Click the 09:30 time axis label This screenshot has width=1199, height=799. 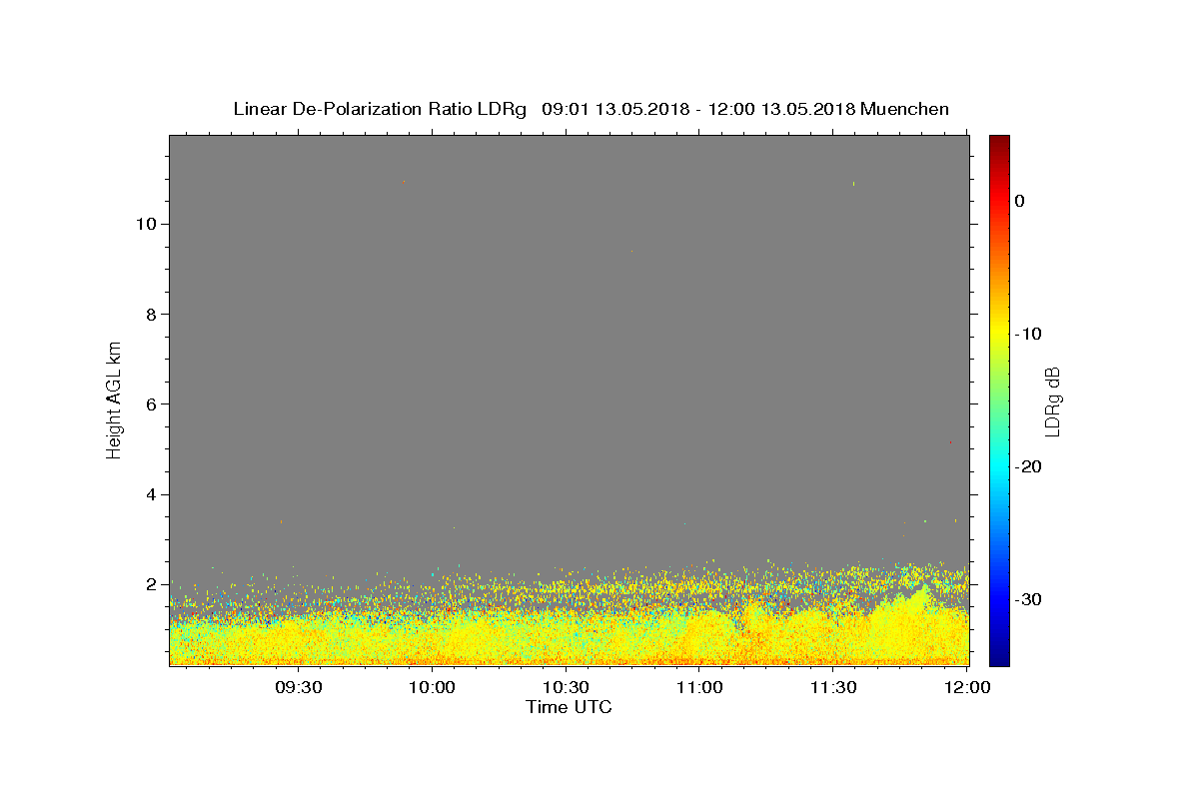(x=298, y=687)
